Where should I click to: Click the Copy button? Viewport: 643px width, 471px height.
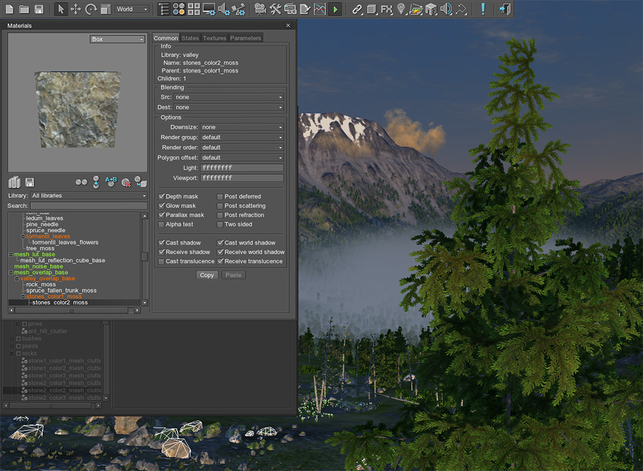pos(207,275)
